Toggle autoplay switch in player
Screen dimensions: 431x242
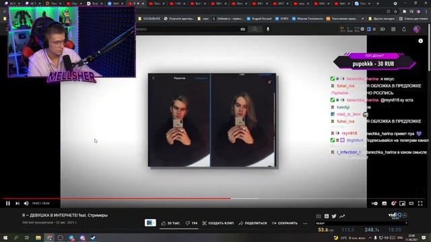[x=374, y=203]
